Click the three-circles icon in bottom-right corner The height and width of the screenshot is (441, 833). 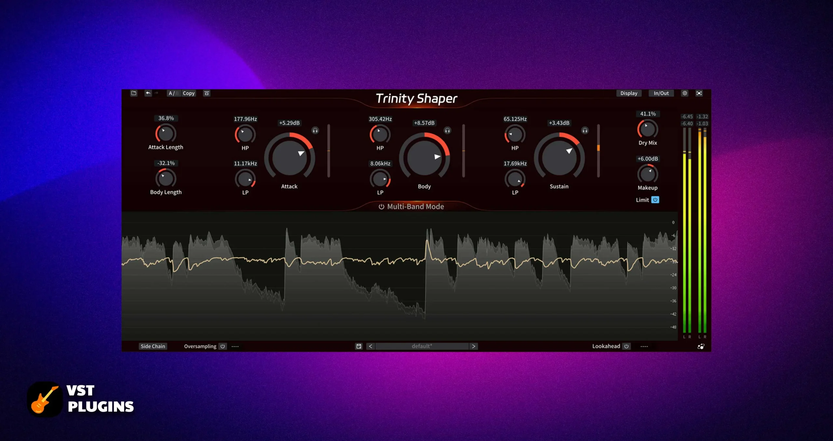[701, 346]
